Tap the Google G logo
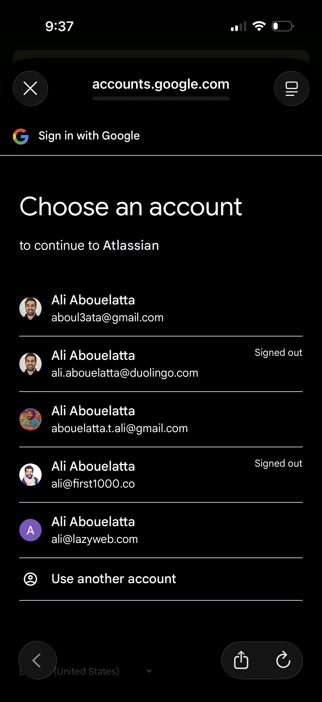Viewport: 322px width, 702px height. point(21,136)
